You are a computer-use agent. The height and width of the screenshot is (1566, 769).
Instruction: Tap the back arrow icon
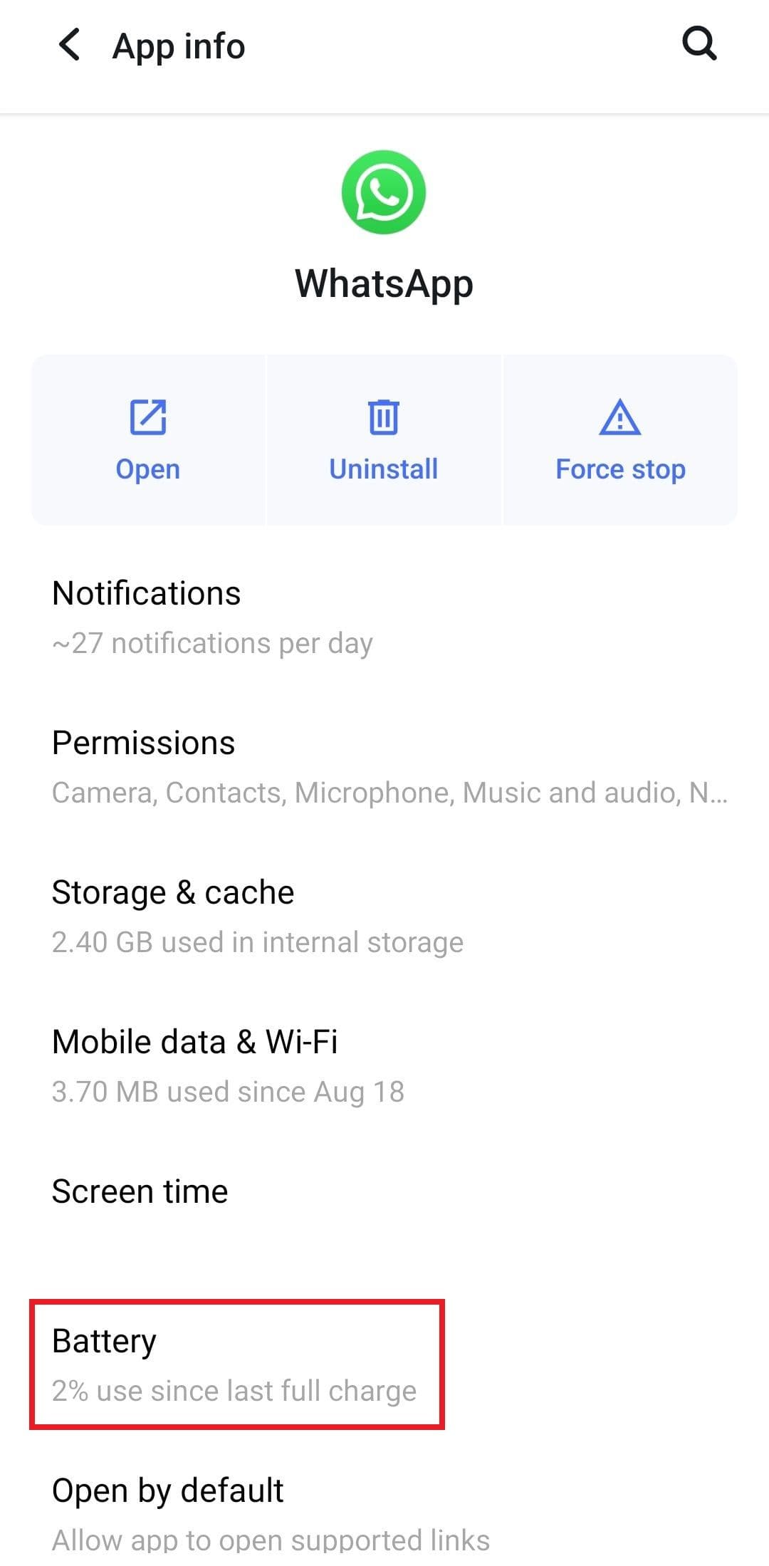pos(69,46)
